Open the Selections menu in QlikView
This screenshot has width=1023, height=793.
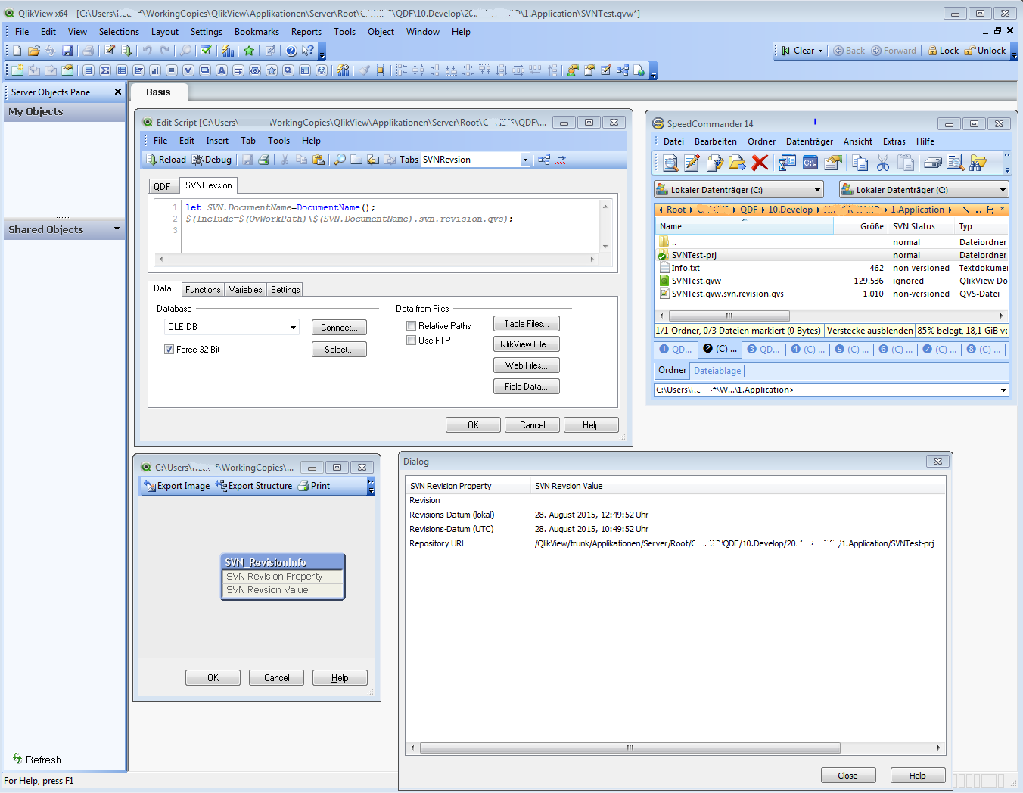[x=119, y=32]
